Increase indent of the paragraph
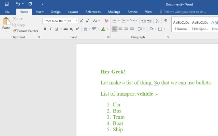This screenshot has height=136, width=218. pyautogui.click(x=150, y=21)
